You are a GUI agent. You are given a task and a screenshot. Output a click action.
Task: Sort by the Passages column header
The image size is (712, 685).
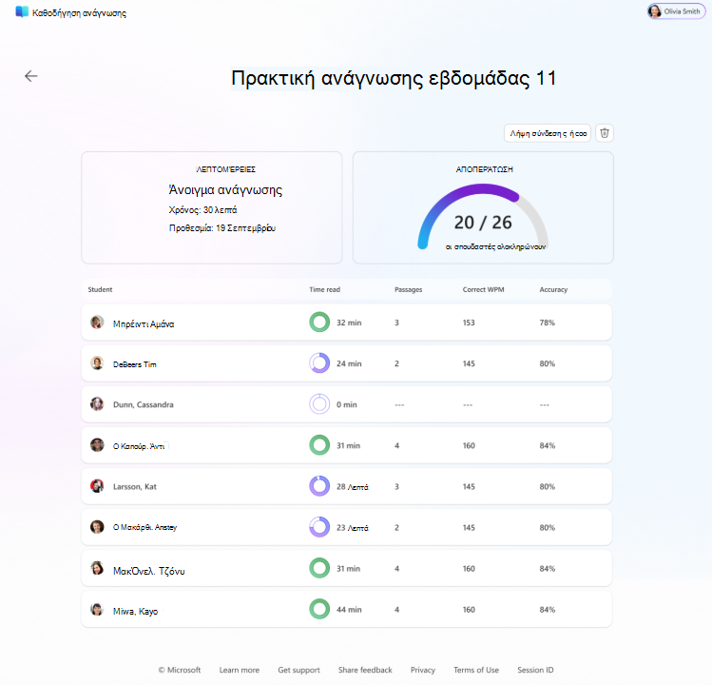[x=408, y=289]
